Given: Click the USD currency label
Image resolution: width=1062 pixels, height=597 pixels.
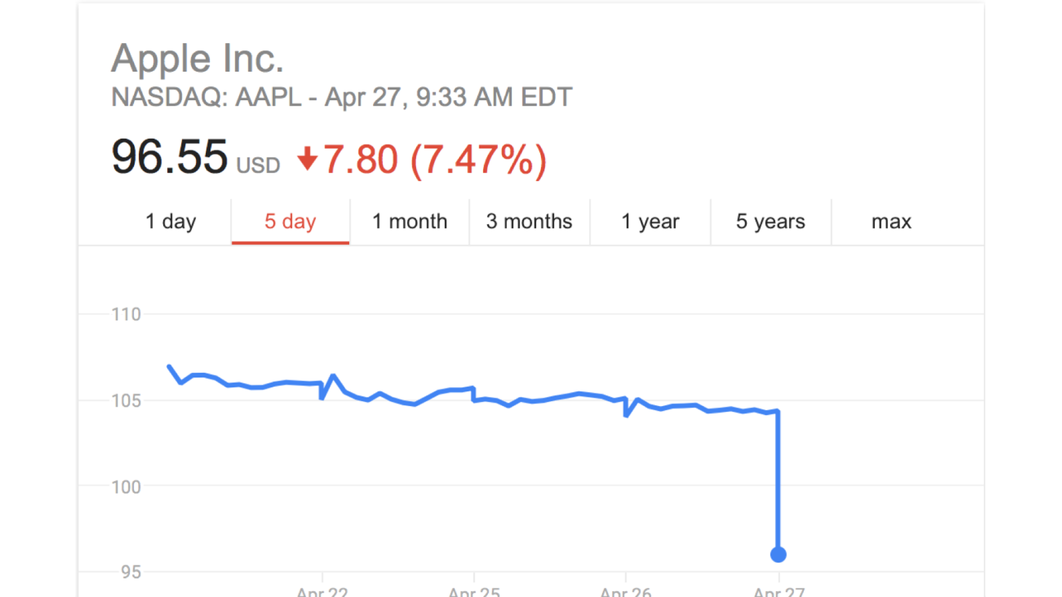Looking at the screenshot, I should point(258,165).
